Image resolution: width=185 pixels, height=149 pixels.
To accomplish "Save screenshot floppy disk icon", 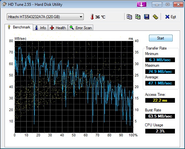I will coord(146,17).
